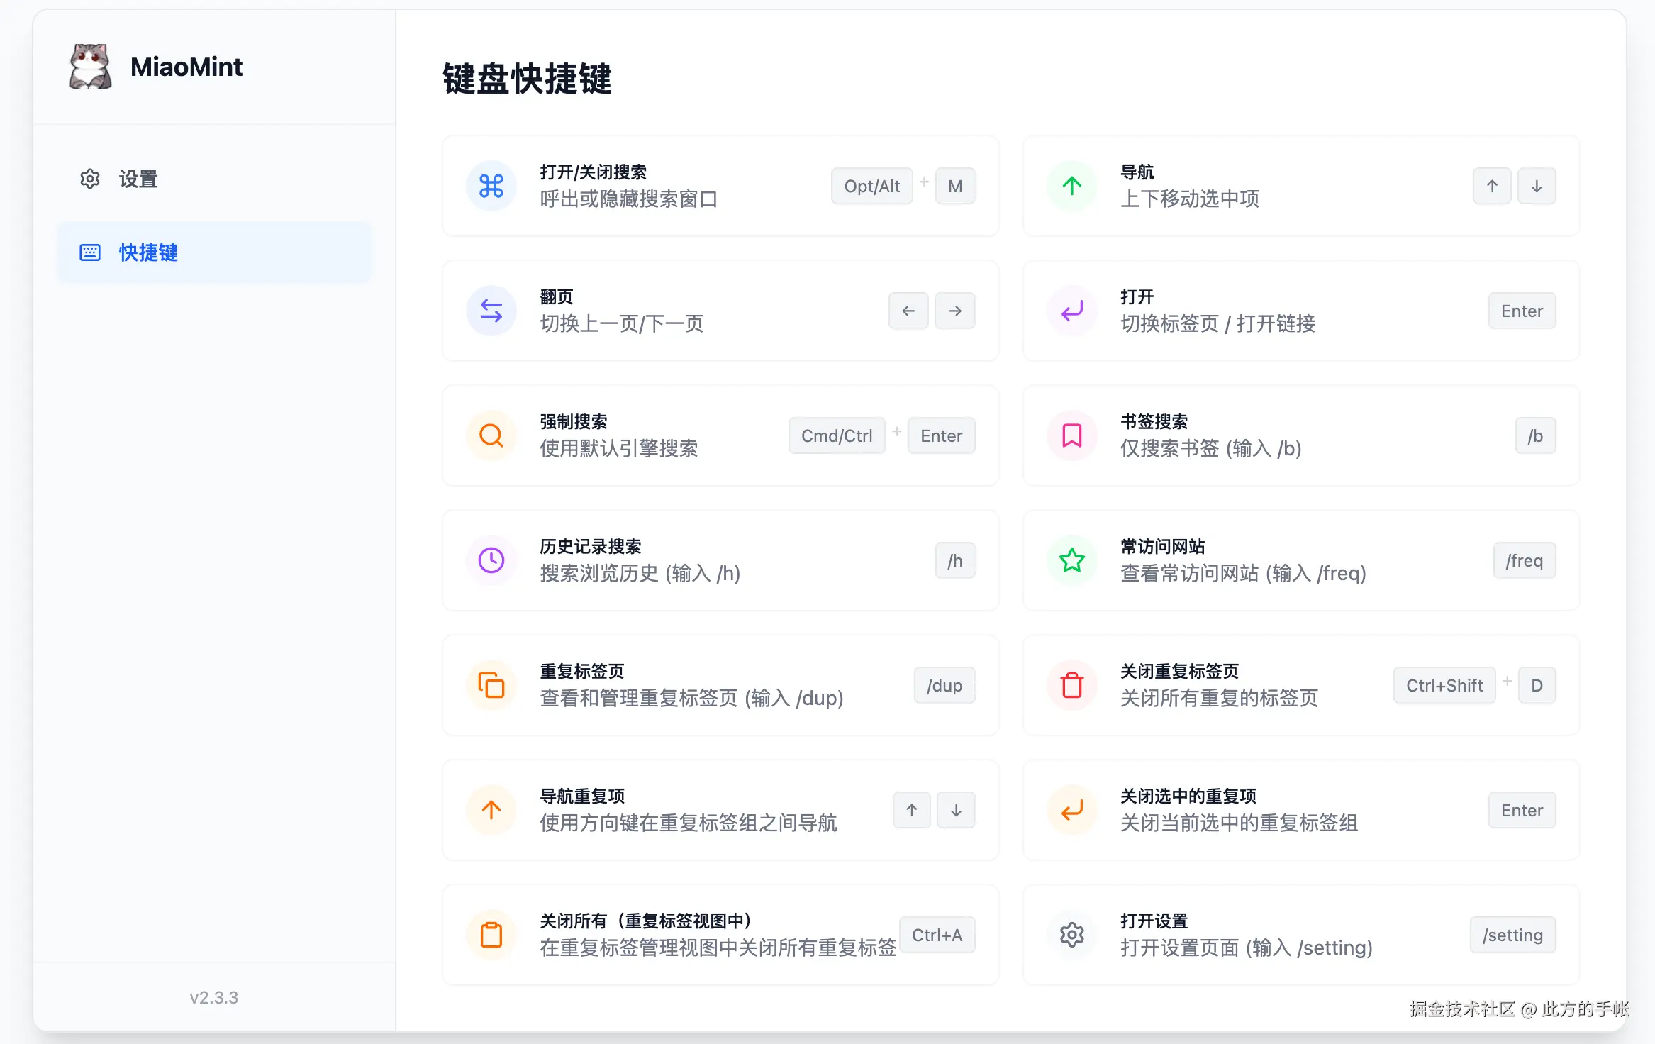
Task: Click the gear icon for 打开设置
Action: (x=1071, y=935)
